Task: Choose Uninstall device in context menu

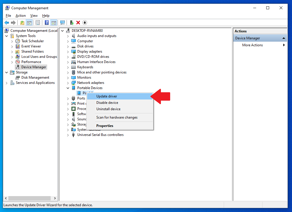Action: [x=108, y=109]
